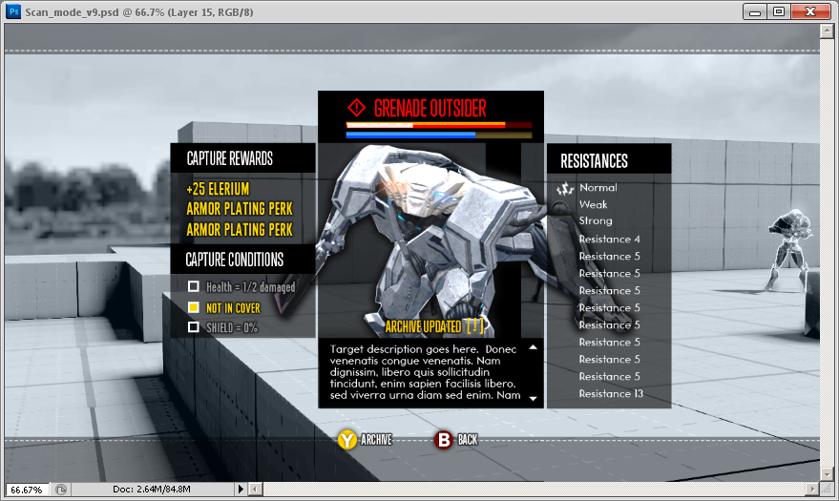Image resolution: width=839 pixels, height=501 pixels.
Task: Click the description box scroll-up arrow
Action: tap(533, 348)
